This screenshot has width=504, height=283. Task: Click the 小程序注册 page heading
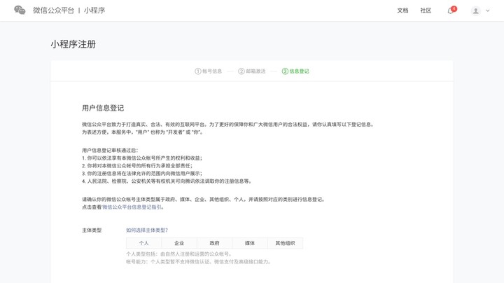click(x=73, y=44)
